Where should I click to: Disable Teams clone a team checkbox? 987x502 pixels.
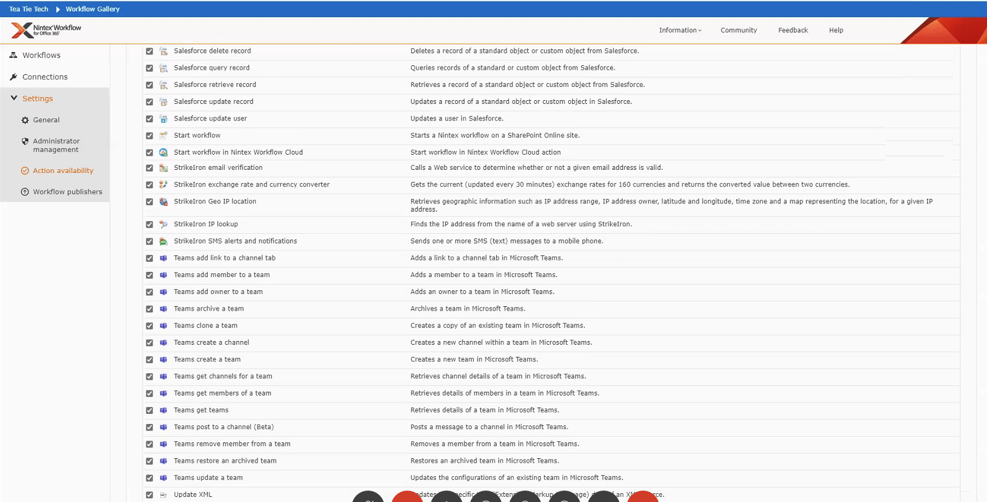coord(150,326)
